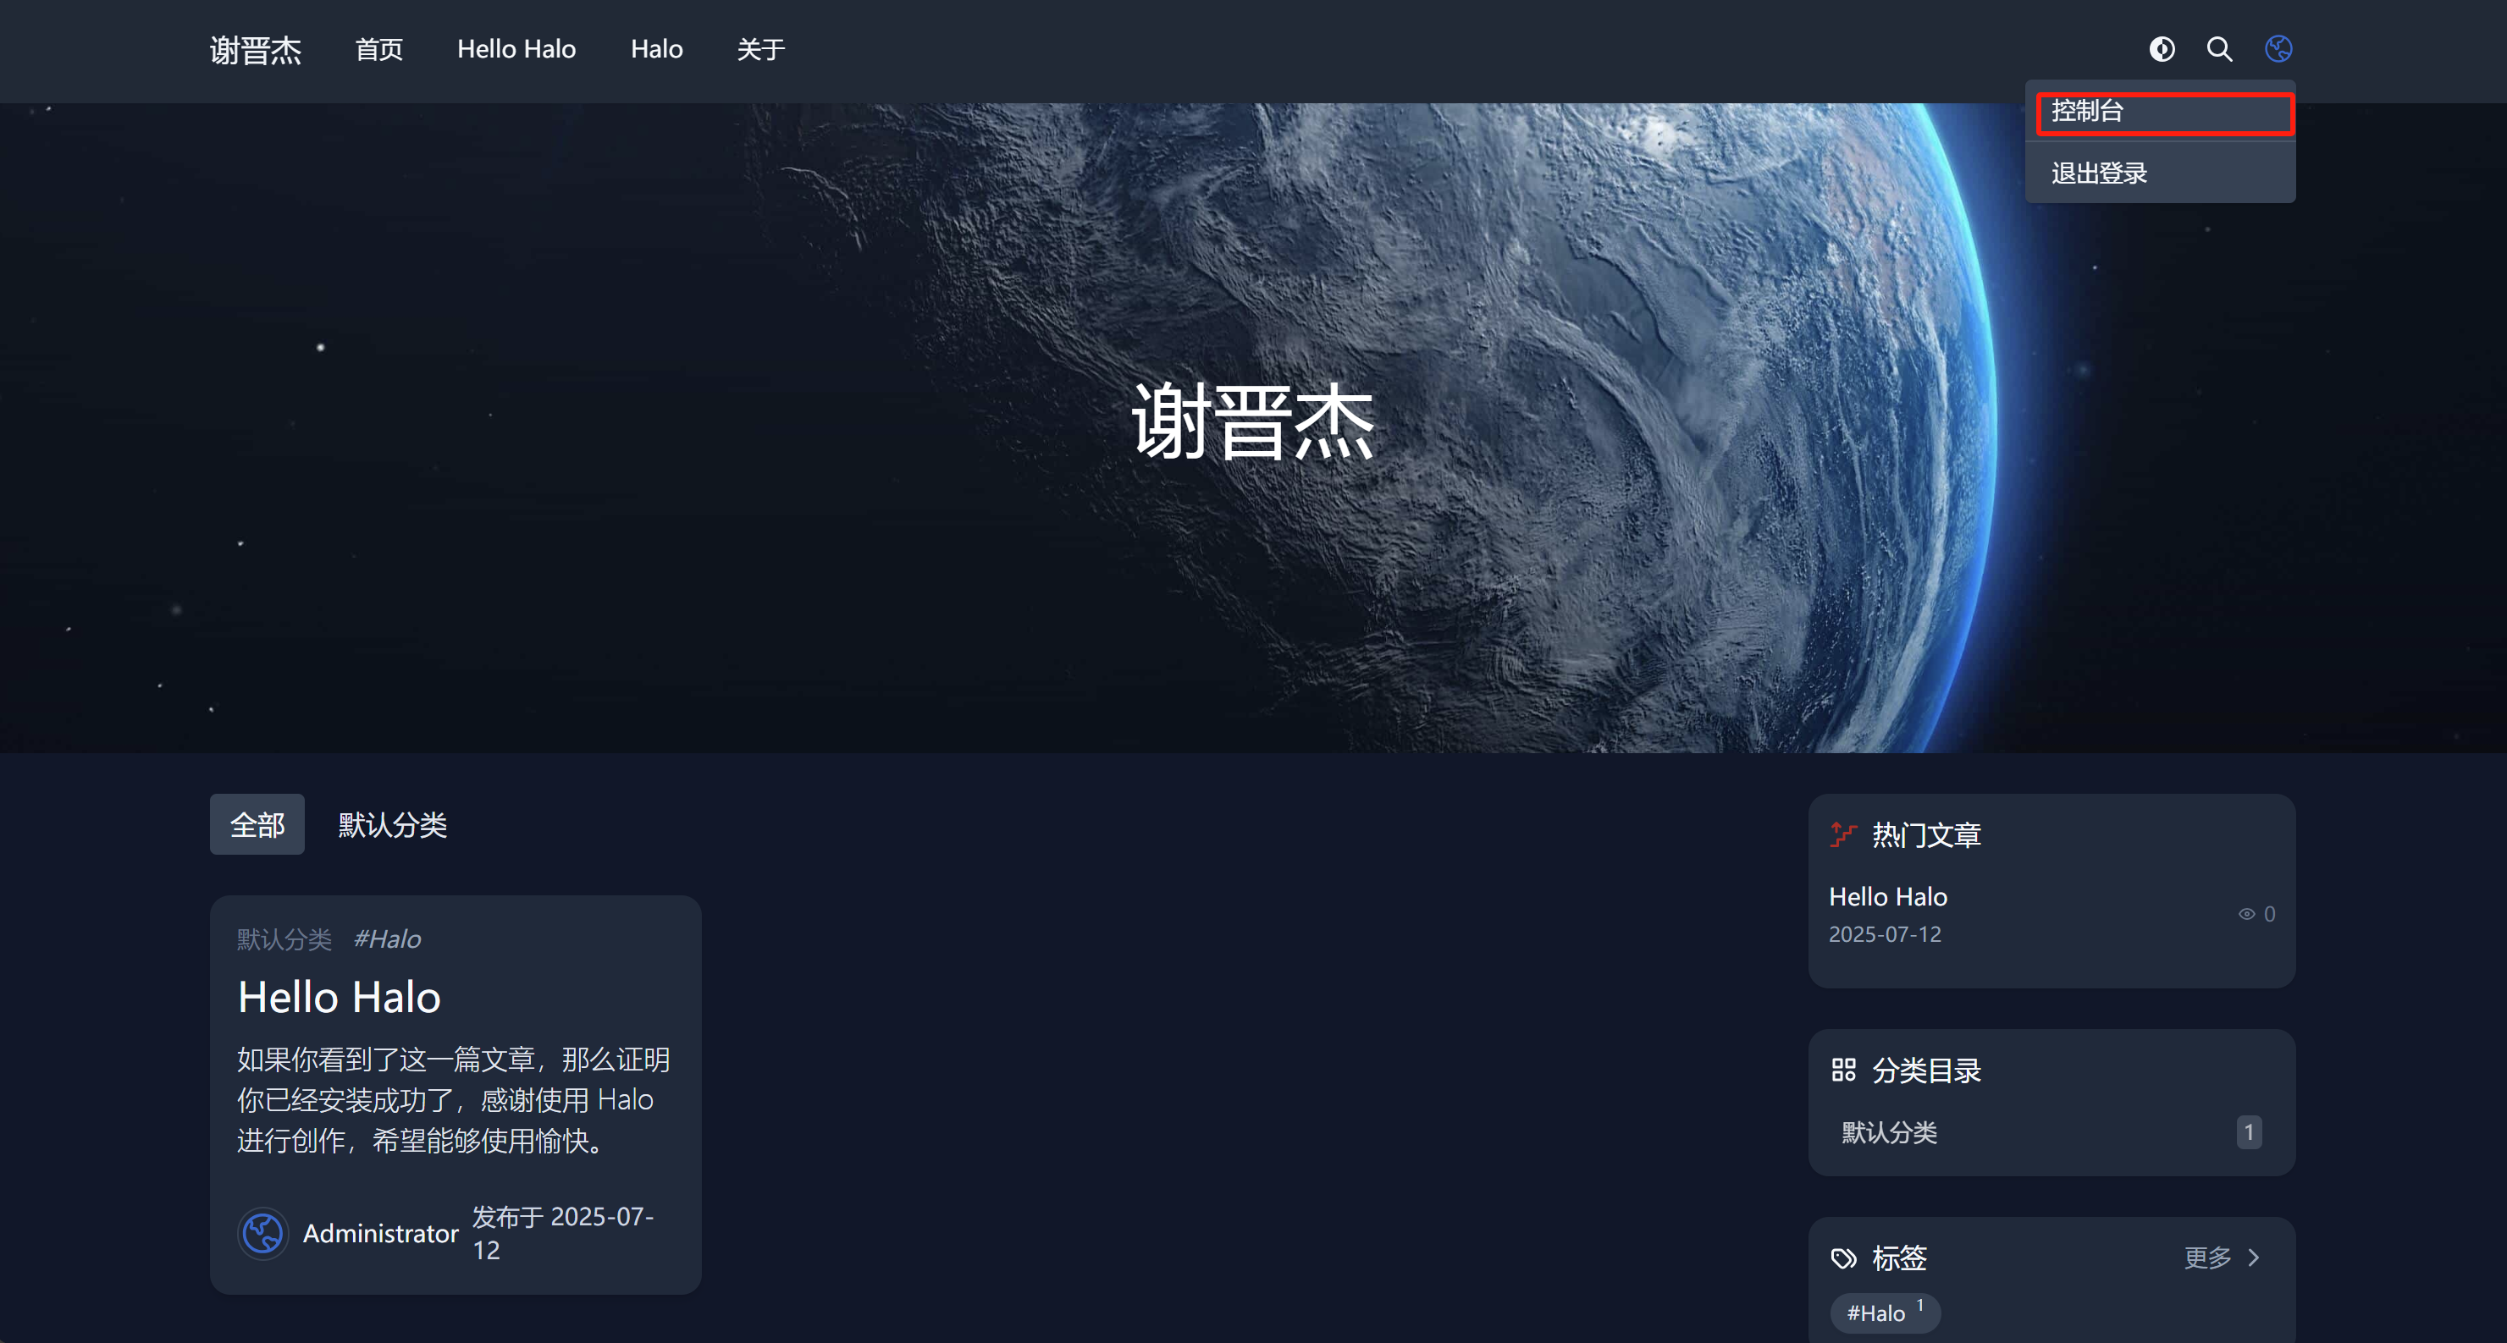
Task: Click the 谢晋杰 site logo text
Action: [255, 50]
